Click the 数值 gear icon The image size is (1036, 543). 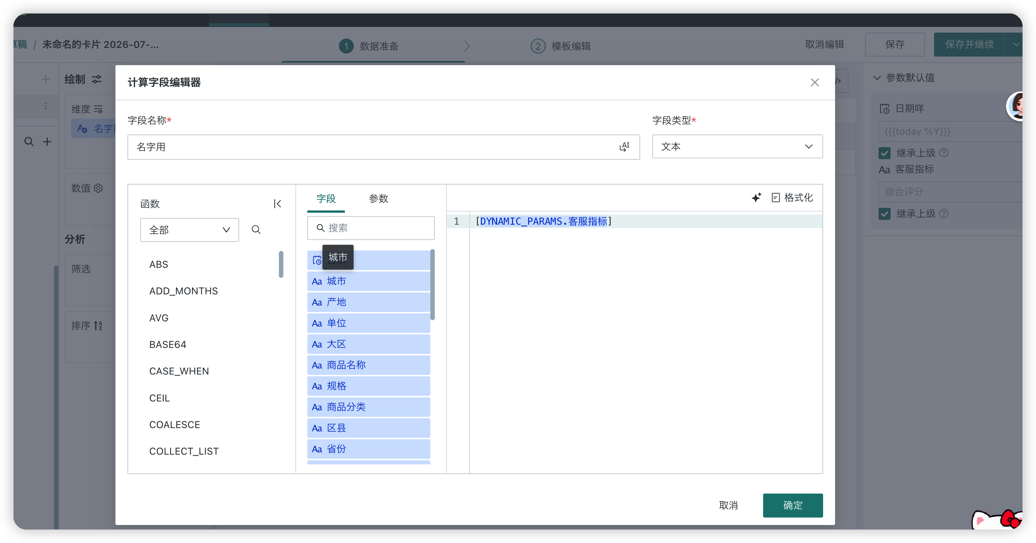(98, 188)
